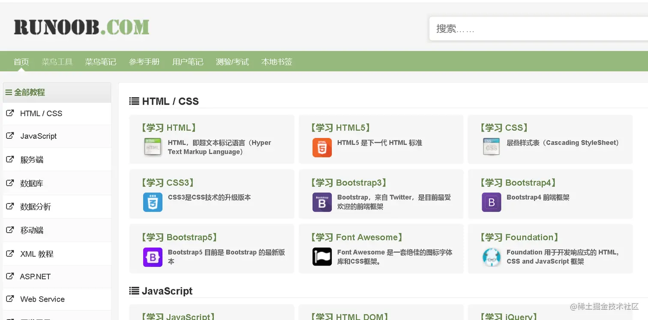Click the blue CSS3 shield icon

153,202
